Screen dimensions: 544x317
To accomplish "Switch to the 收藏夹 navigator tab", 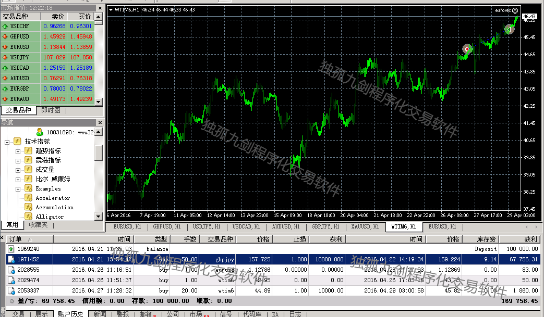I will tap(38, 225).
